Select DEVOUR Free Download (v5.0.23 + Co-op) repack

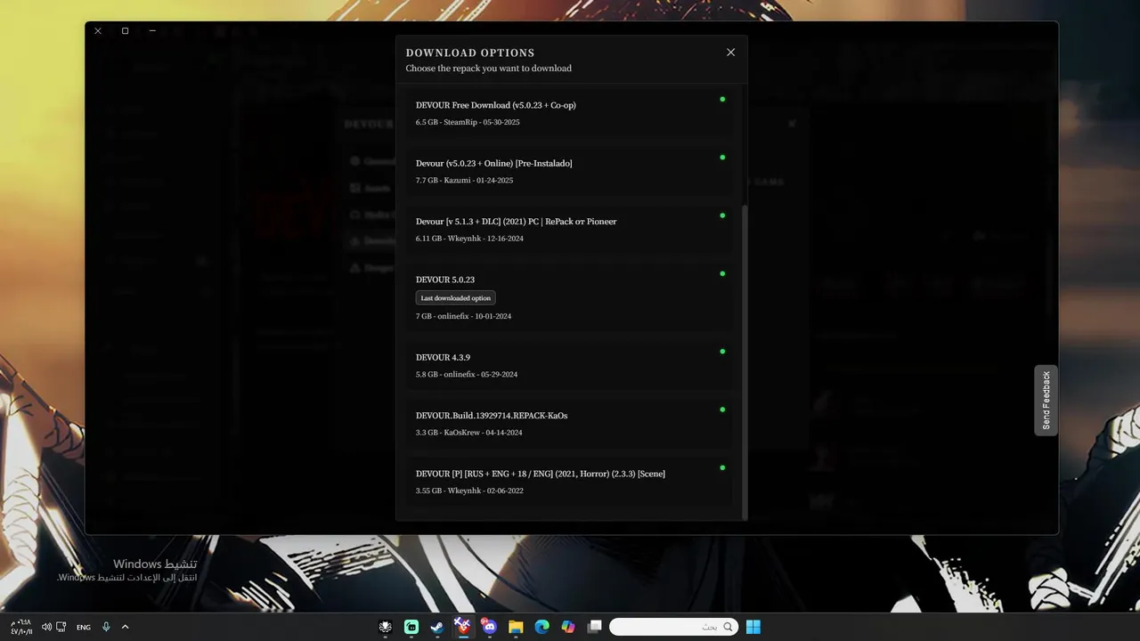pos(571,113)
